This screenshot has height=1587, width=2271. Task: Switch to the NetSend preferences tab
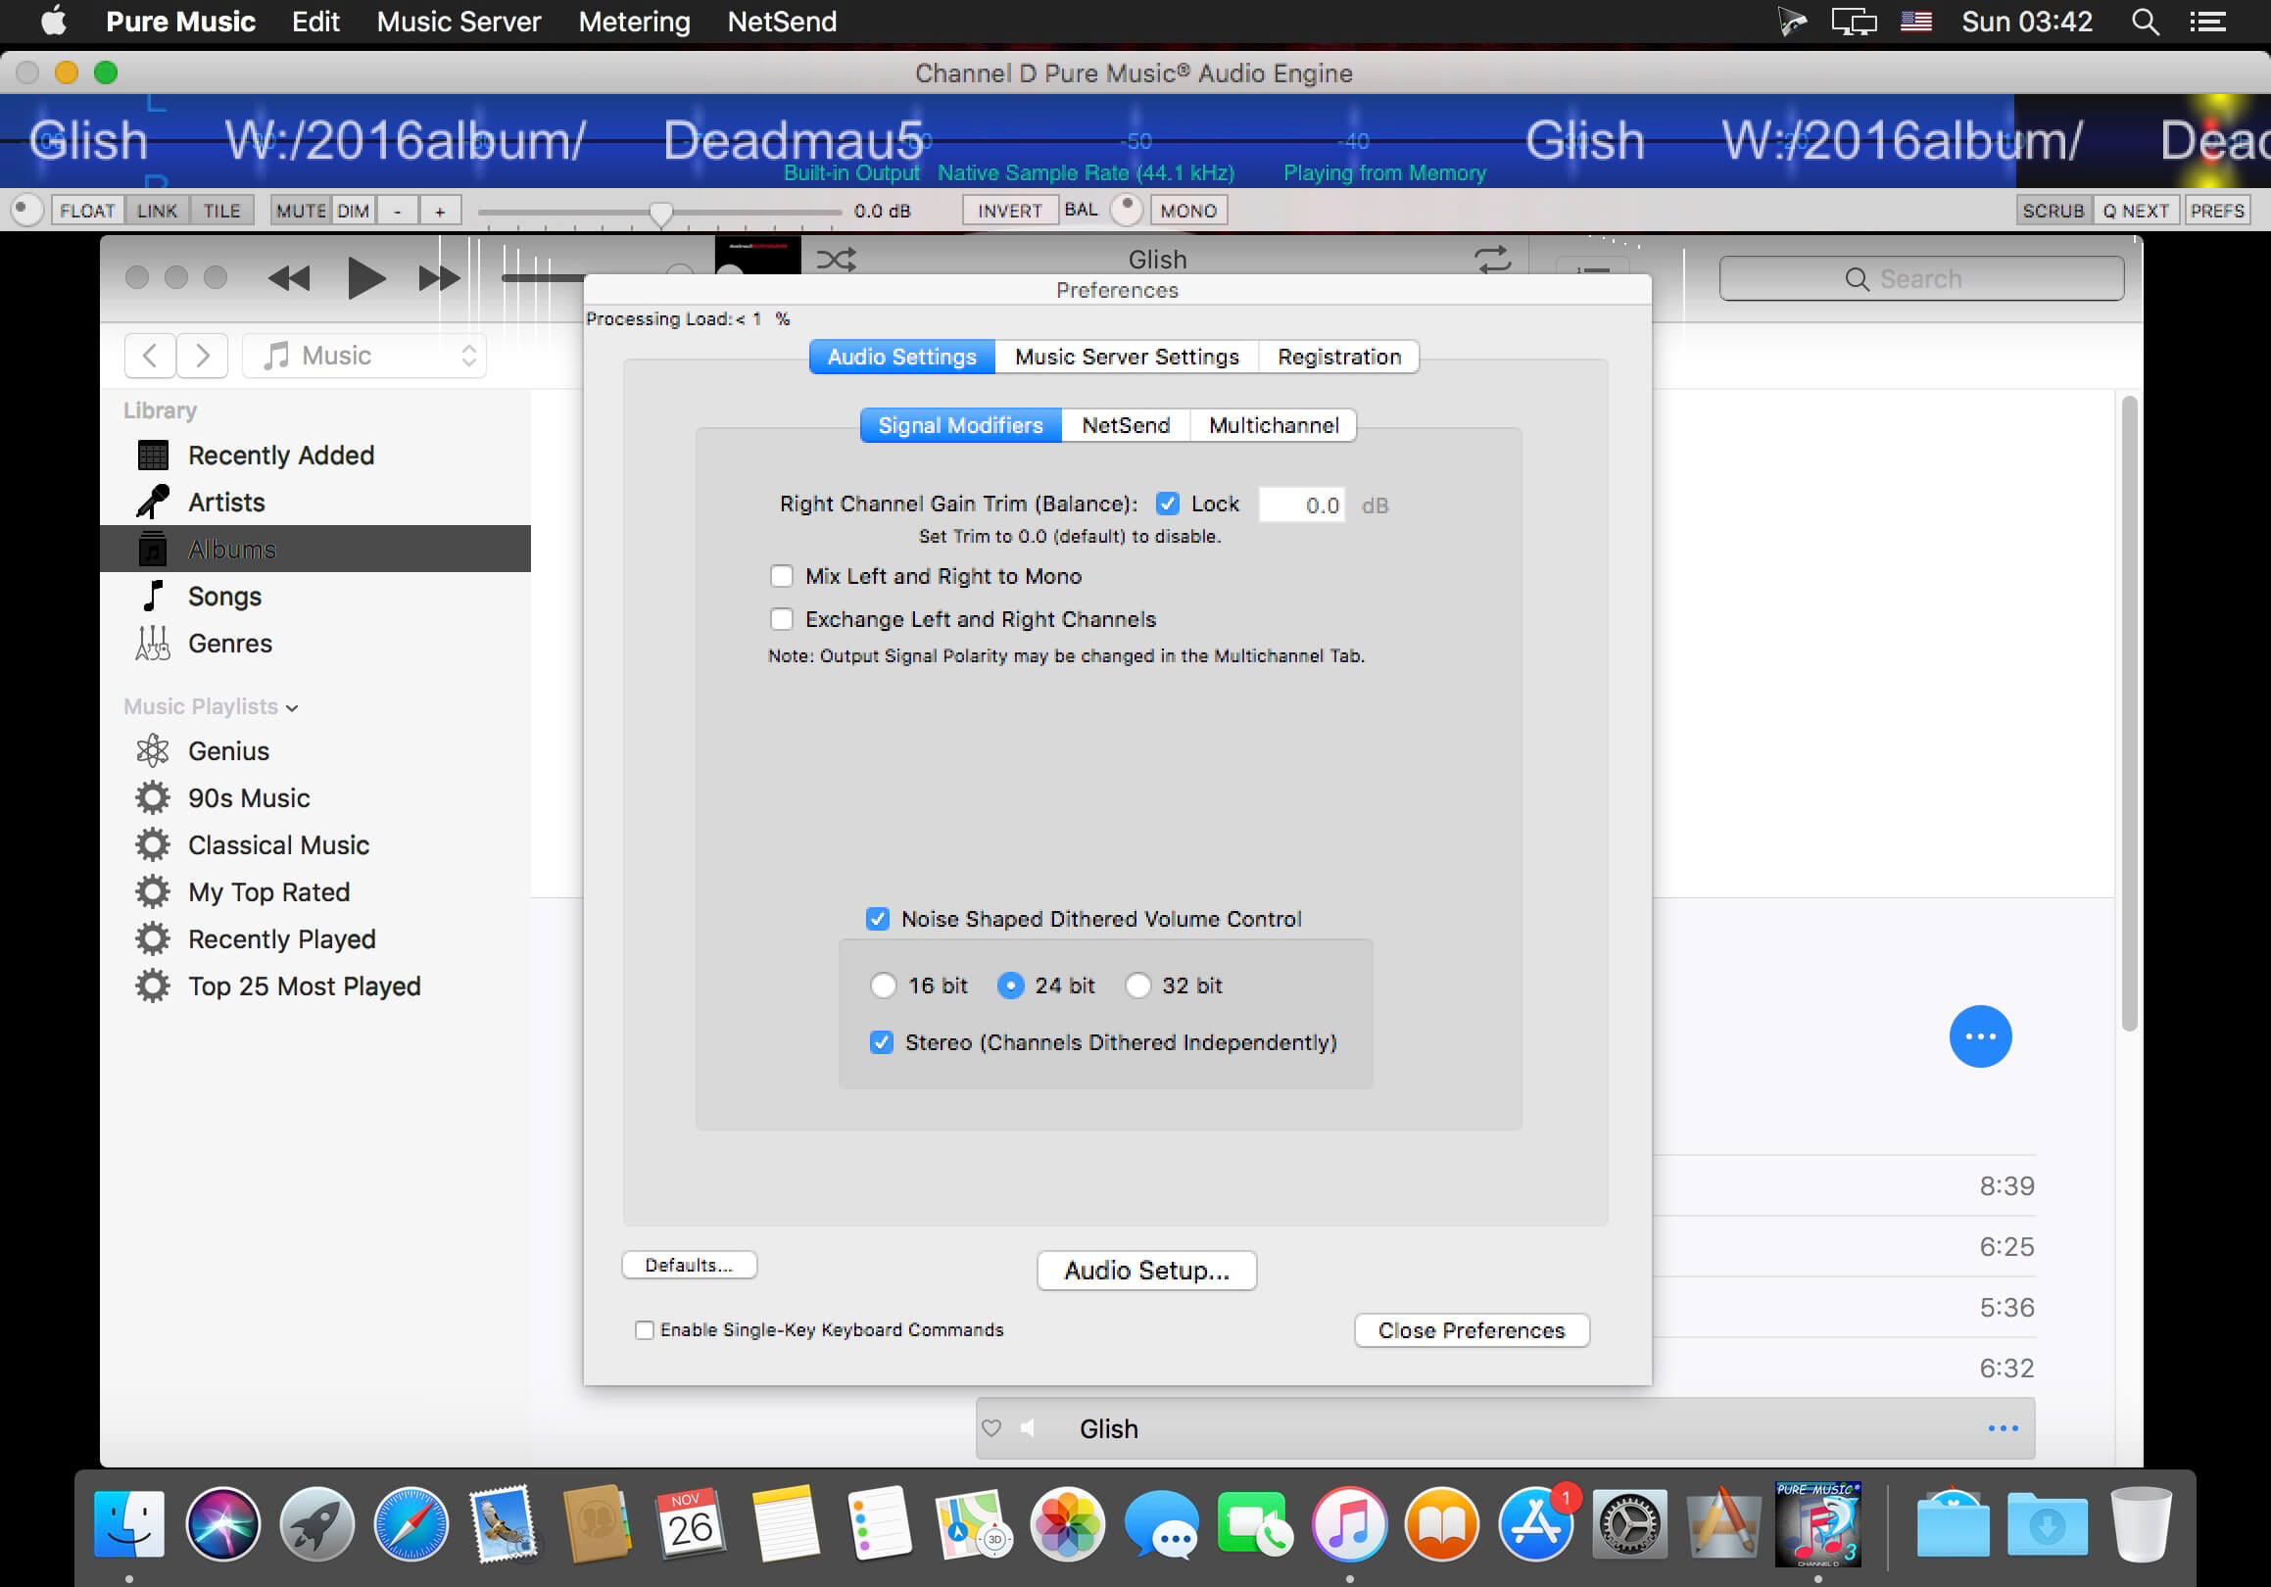(1126, 425)
